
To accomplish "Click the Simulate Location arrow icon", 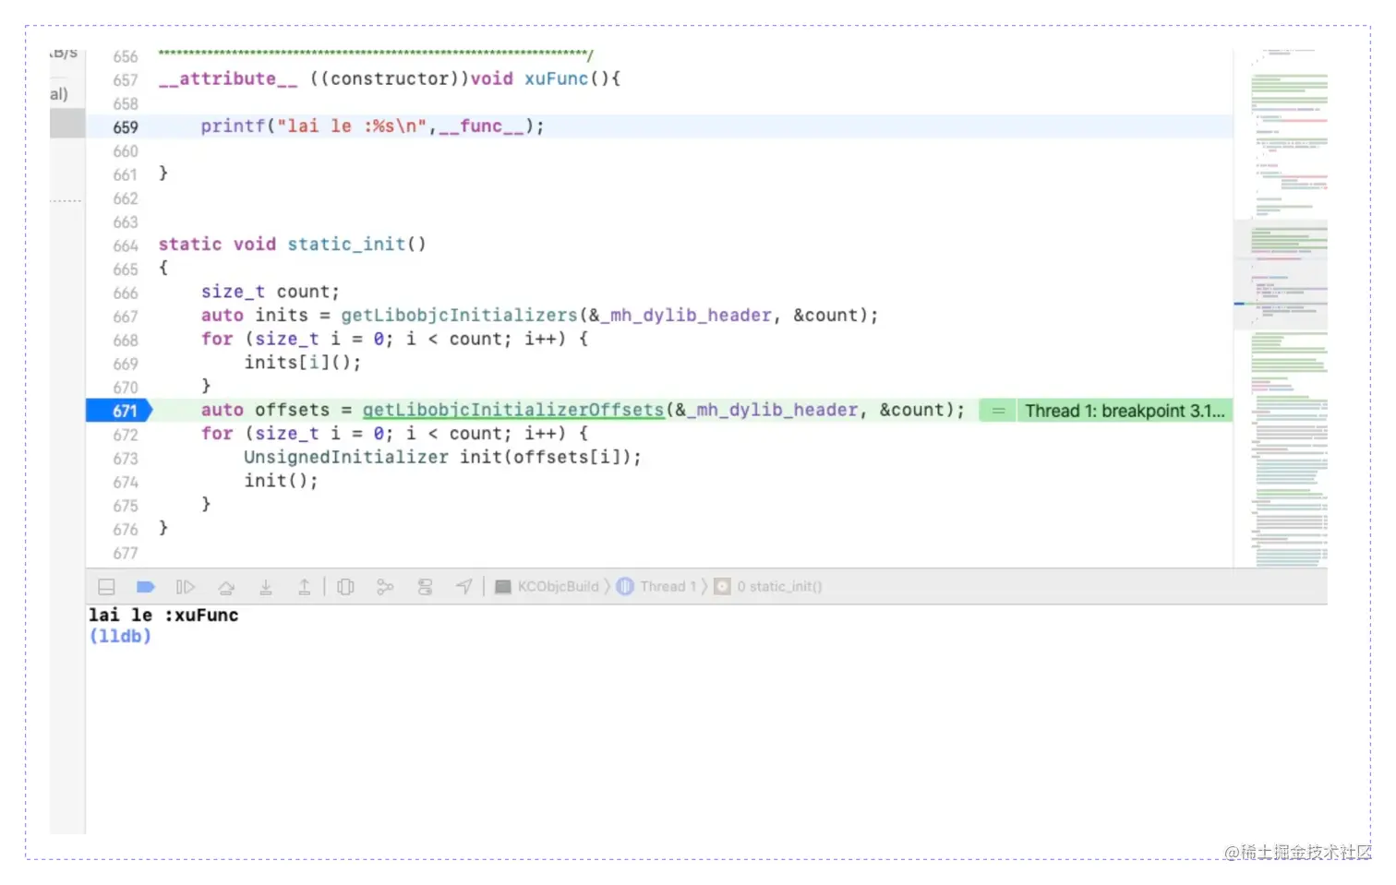I will [464, 587].
